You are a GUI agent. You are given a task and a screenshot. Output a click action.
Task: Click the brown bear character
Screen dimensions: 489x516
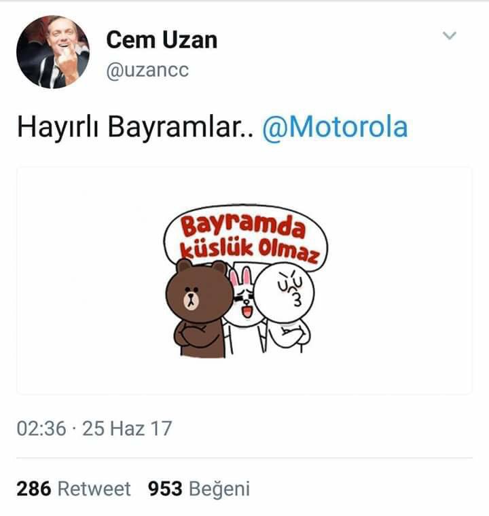coord(199,308)
